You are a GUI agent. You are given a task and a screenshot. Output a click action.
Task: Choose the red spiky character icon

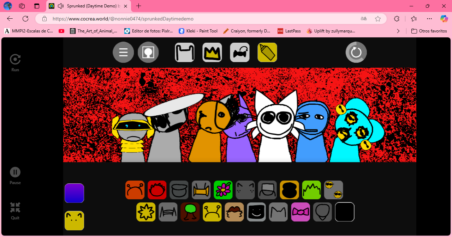pyautogui.click(x=157, y=190)
